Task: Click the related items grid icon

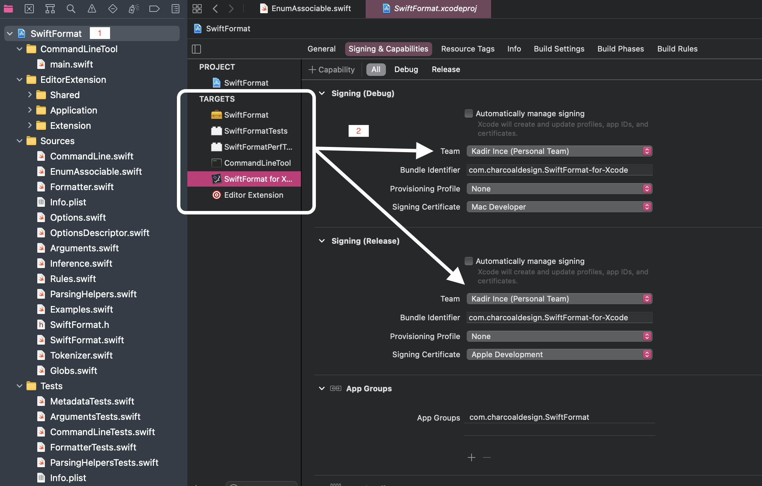Action: click(x=197, y=9)
